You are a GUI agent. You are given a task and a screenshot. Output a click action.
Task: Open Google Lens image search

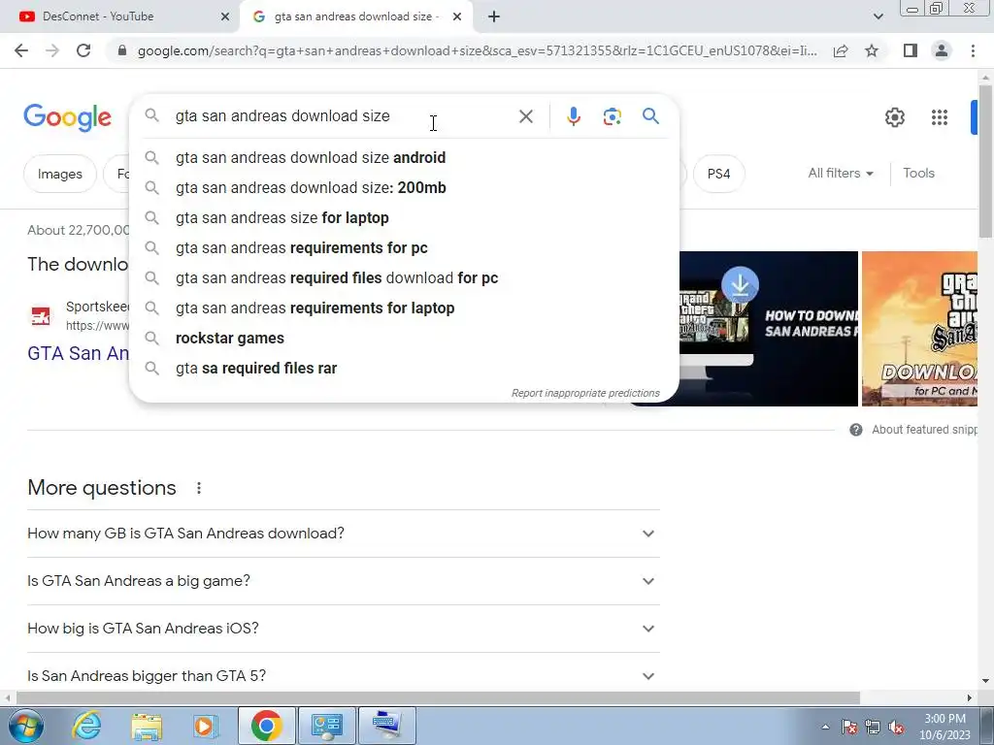tap(612, 116)
